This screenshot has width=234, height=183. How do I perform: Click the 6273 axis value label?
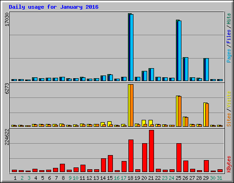(7, 88)
